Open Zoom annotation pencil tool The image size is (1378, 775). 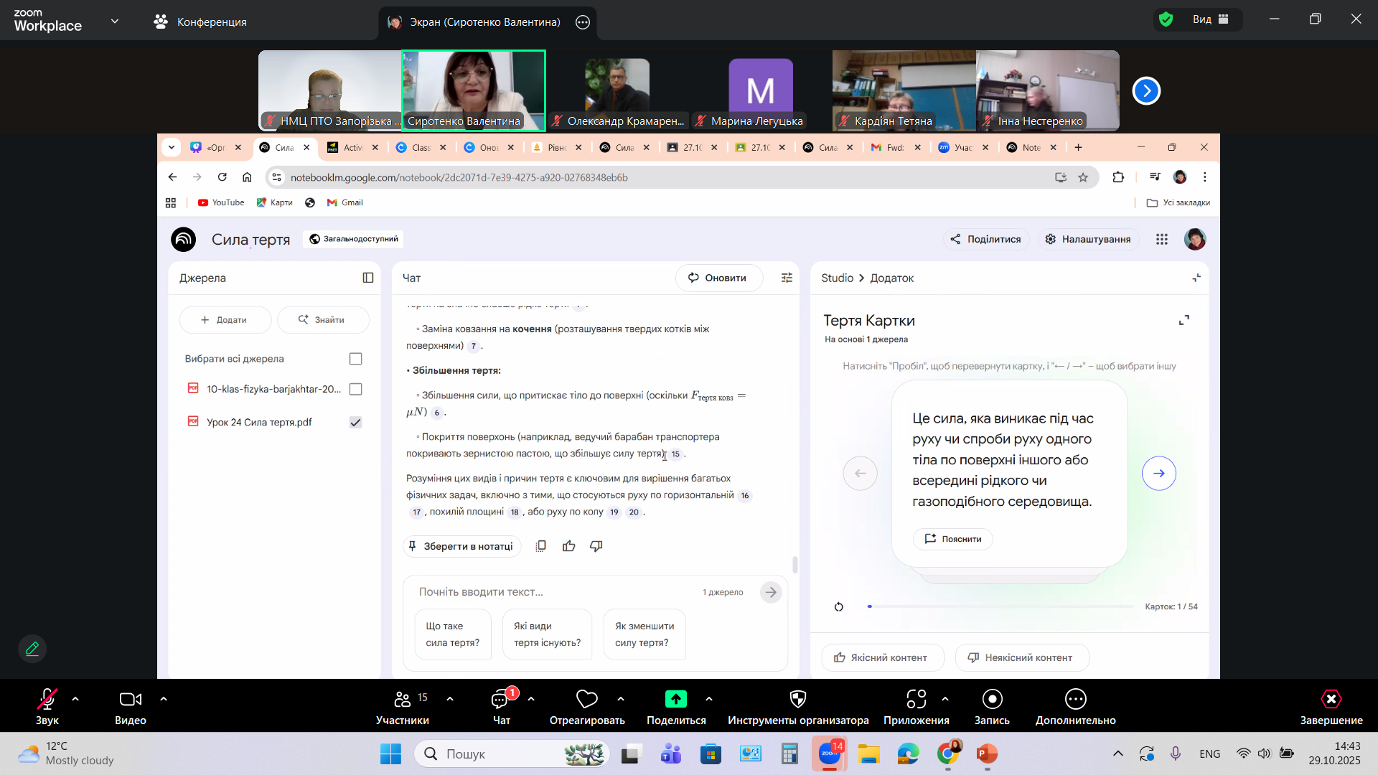(32, 649)
